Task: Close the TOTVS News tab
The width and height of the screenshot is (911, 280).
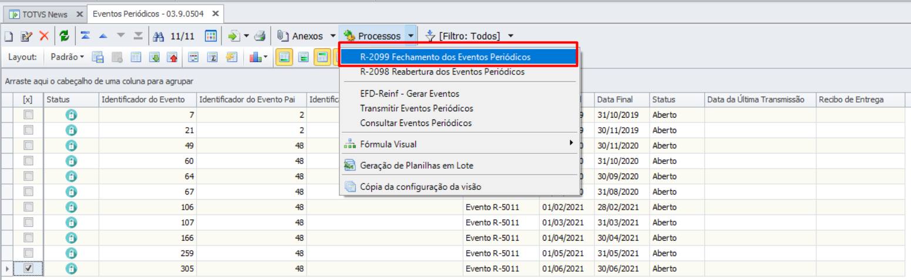Action: pyautogui.click(x=79, y=14)
